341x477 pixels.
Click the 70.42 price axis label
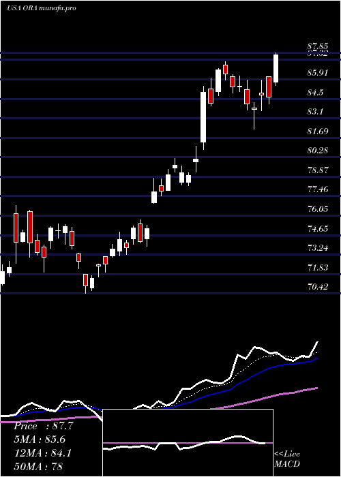tap(318, 287)
